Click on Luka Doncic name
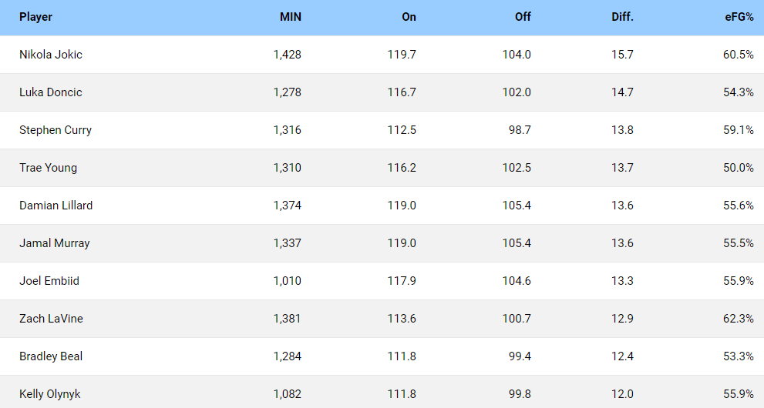This screenshot has width=764, height=408. click(x=51, y=92)
